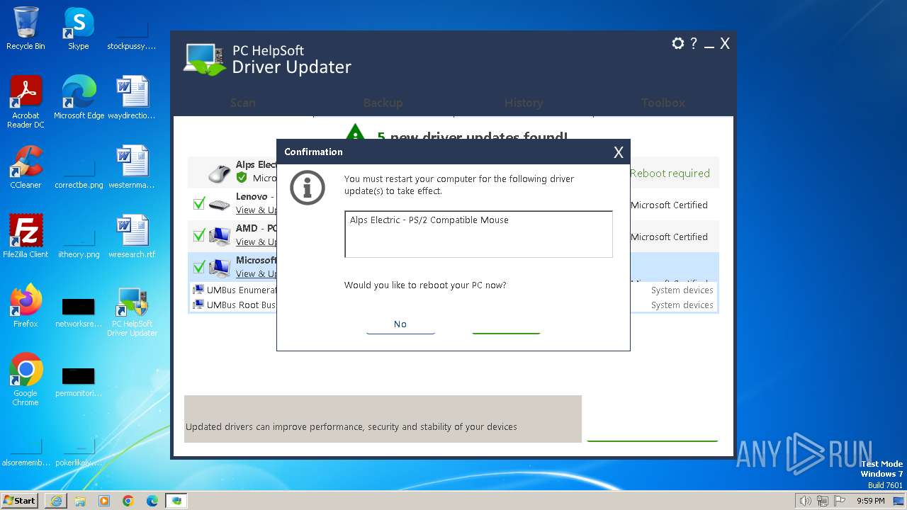907x510 pixels.
Task: Open the help question mark
Action: click(694, 43)
